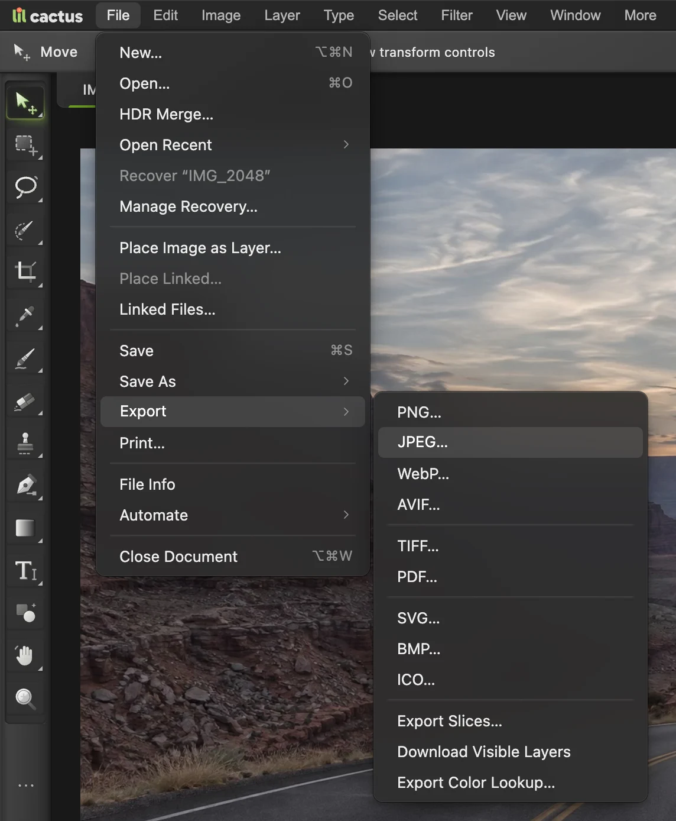Choose Open... from the File menu
Image resolution: width=676 pixels, height=821 pixels.
point(233,83)
